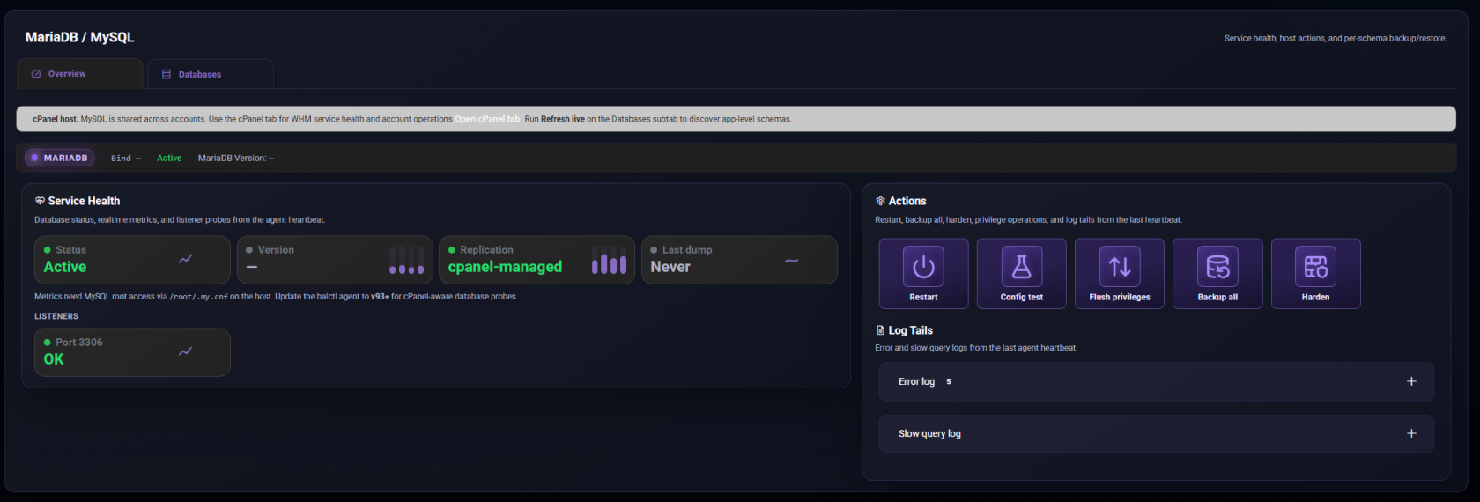1480x502 pixels.
Task: Click the Backup all label
Action: [1217, 297]
